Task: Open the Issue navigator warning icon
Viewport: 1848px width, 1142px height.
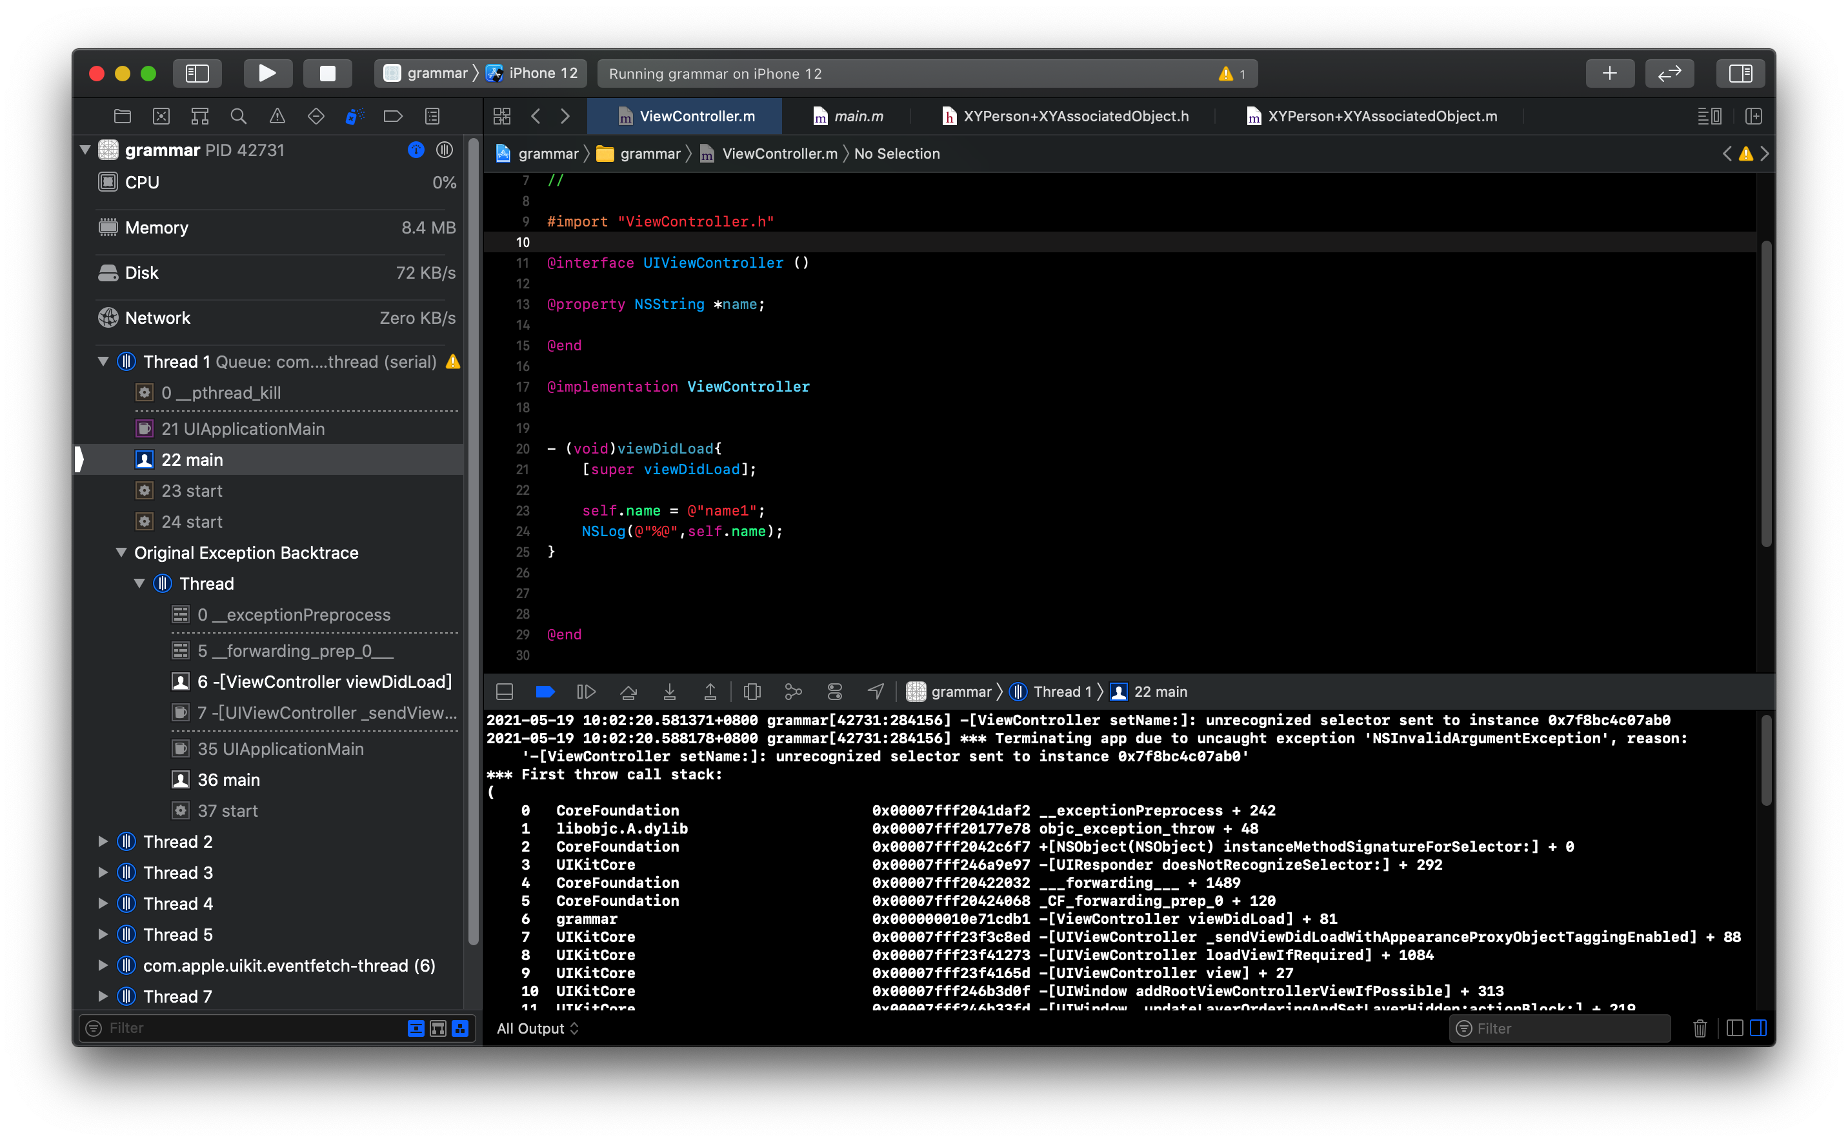Action: (277, 115)
